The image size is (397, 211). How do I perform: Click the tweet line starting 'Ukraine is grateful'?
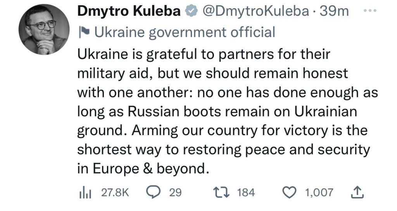(x=203, y=54)
